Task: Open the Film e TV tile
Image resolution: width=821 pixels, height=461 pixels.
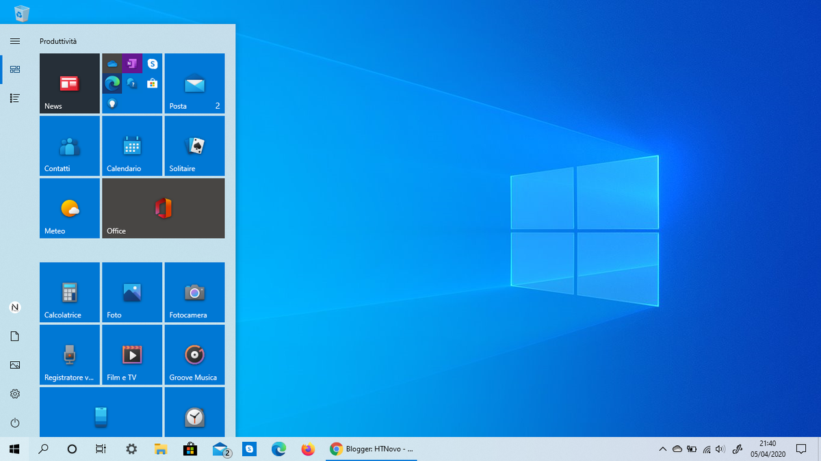Action: click(132, 354)
